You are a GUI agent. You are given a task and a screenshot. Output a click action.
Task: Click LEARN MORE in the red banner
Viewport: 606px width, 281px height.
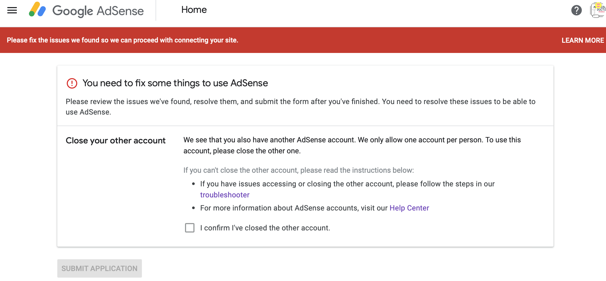[x=583, y=40]
